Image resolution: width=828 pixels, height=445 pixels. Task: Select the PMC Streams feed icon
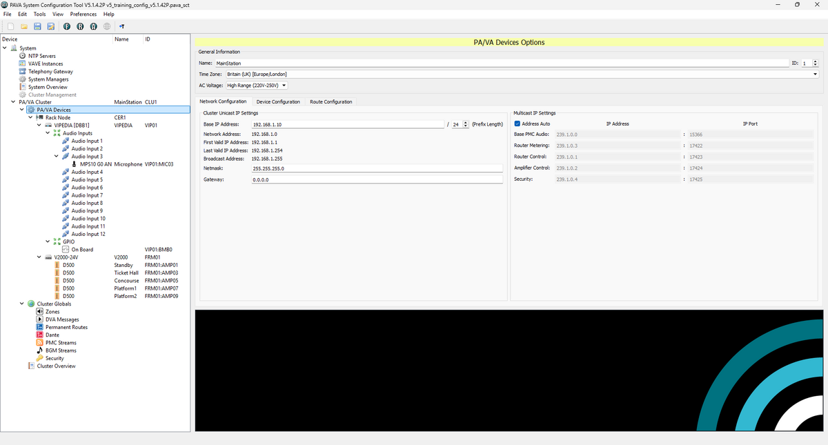[39, 343]
